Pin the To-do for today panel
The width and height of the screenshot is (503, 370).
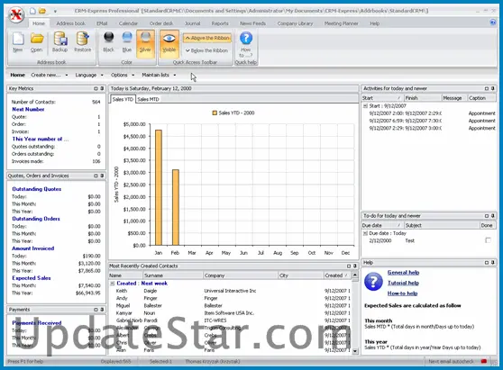pyautogui.click(x=493, y=215)
